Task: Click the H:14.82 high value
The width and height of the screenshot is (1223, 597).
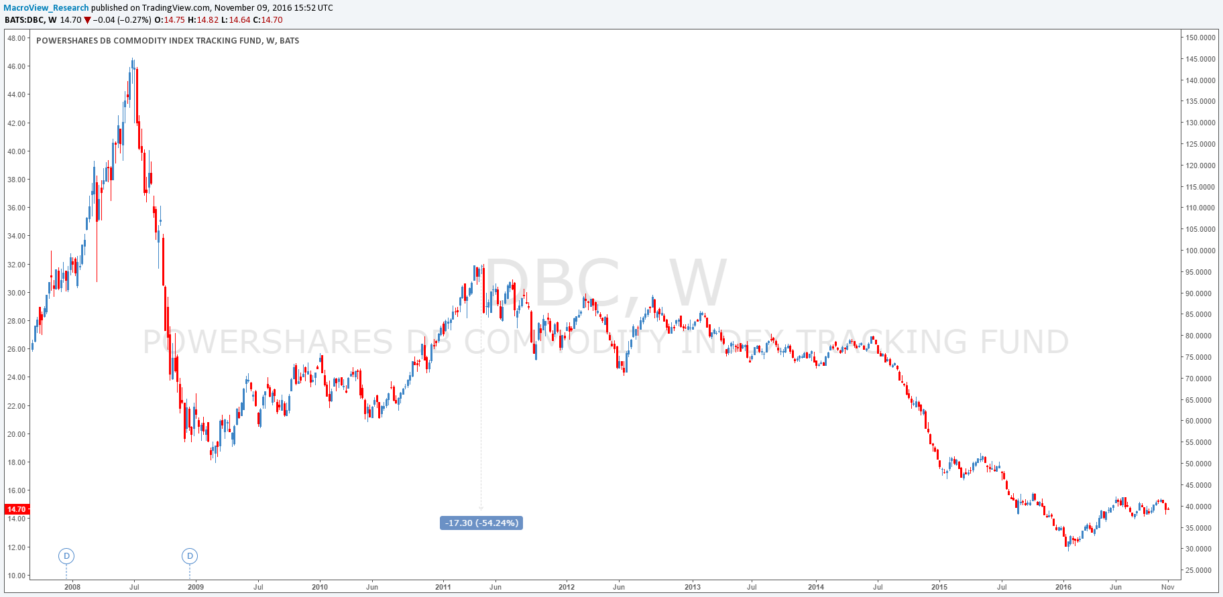Action: pos(202,20)
